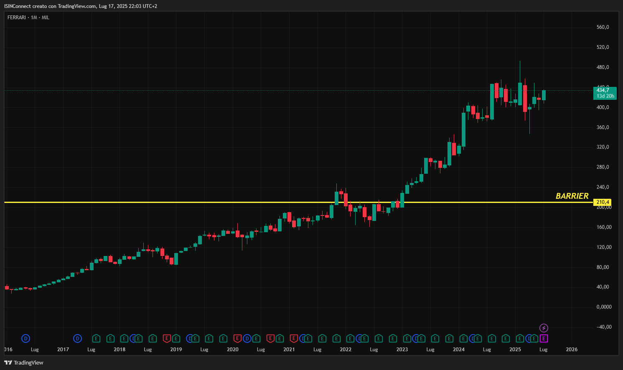The width and height of the screenshot is (623, 370).
Task: Click the TradingView logo at bottom left
Action: [24, 362]
